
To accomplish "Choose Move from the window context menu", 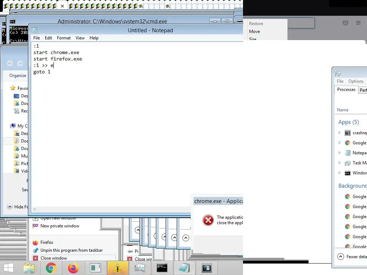I will [254, 32].
